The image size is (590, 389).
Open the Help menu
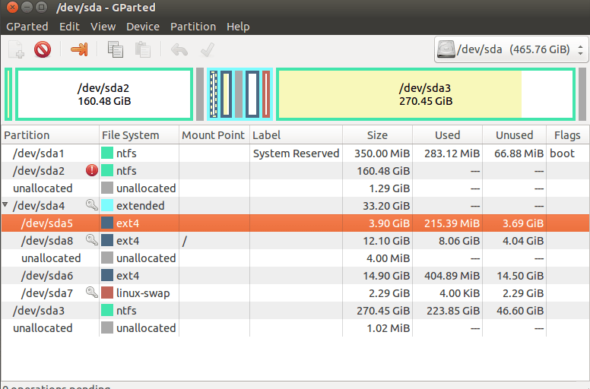[x=238, y=27]
